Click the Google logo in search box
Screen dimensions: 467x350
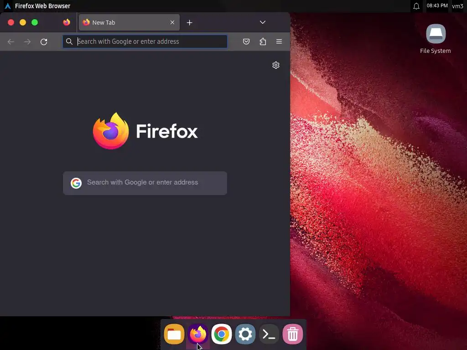[76, 183]
